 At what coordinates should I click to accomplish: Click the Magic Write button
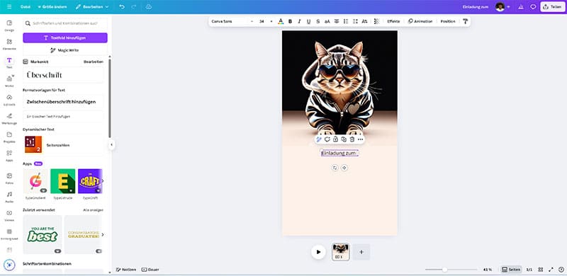65,50
